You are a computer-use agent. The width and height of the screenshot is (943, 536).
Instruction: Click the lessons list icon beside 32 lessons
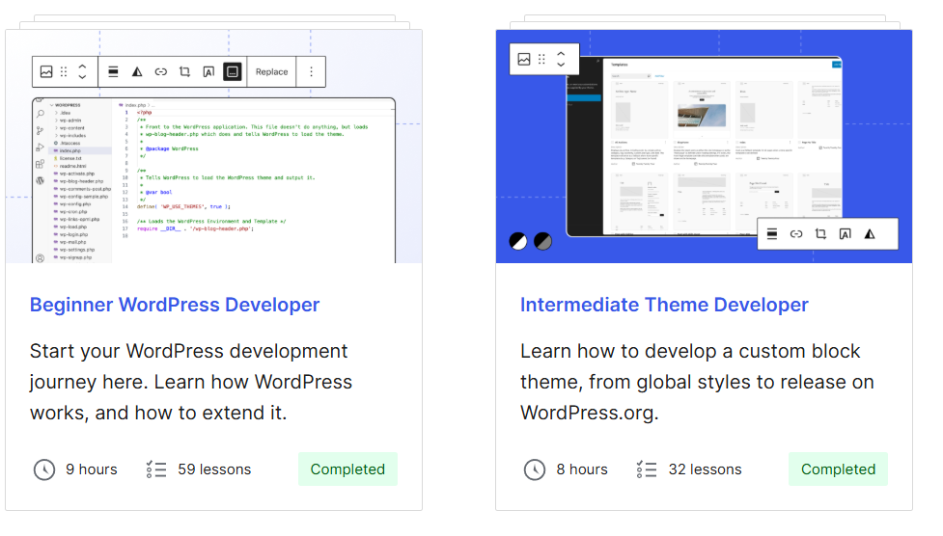coord(647,469)
